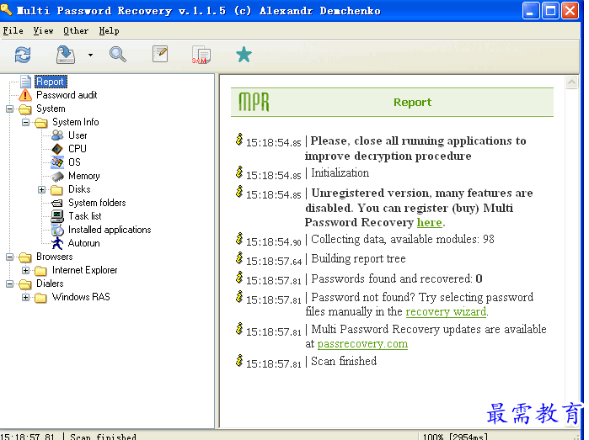Screen dimensions: 589x440
Task: Open the View menu
Action: (43, 31)
